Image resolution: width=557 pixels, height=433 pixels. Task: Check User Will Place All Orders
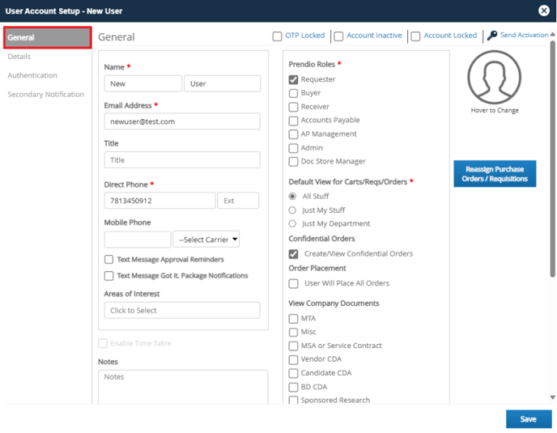[293, 283]
